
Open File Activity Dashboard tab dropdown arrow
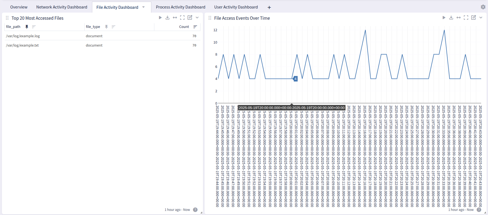(x=143, y=7)
